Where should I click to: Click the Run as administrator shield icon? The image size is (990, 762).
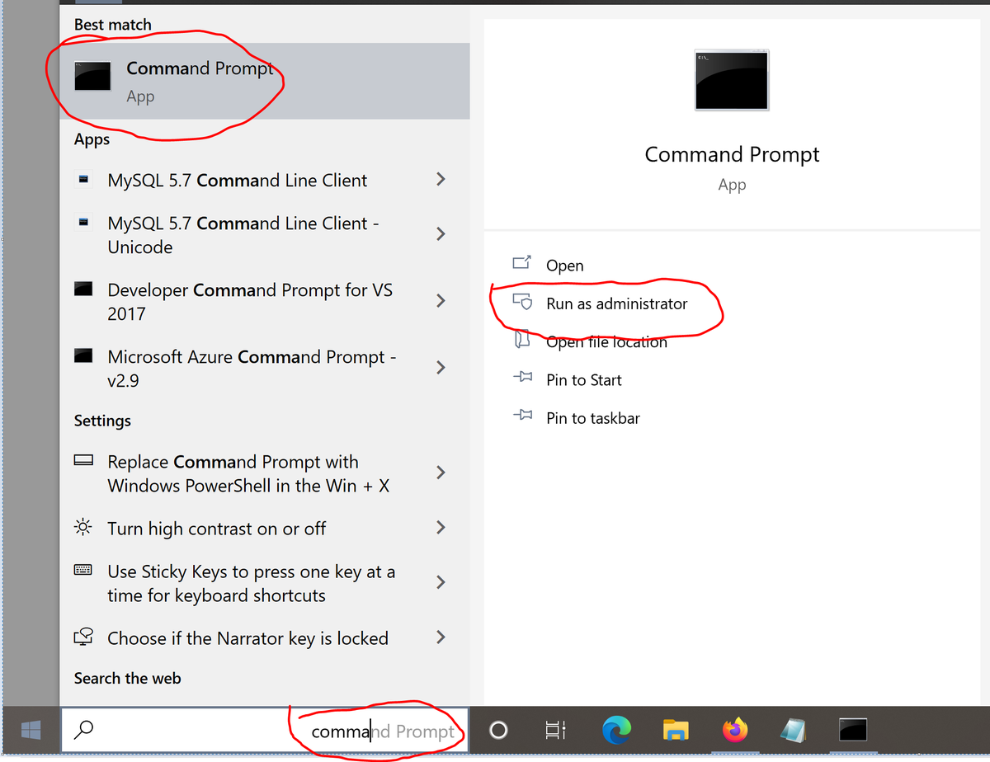click(x=522, y=302)
